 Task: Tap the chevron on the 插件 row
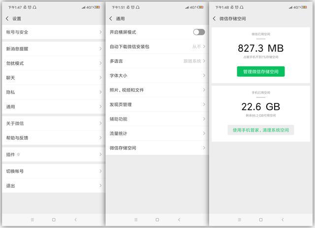point(100,155)
